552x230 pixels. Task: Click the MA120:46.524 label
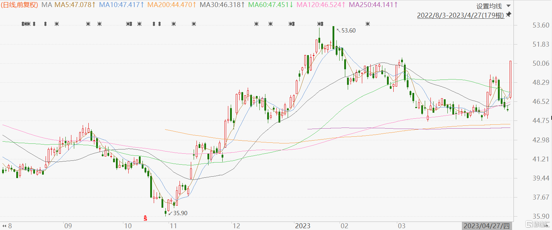pyautogui.click(x=321, y=5)
